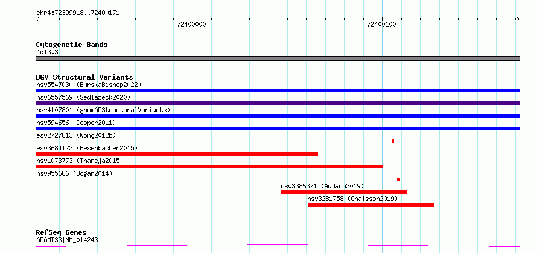Click the 4q13.3 band label
The width and height of the screenshot is (537, 253).
coord(47,52)
